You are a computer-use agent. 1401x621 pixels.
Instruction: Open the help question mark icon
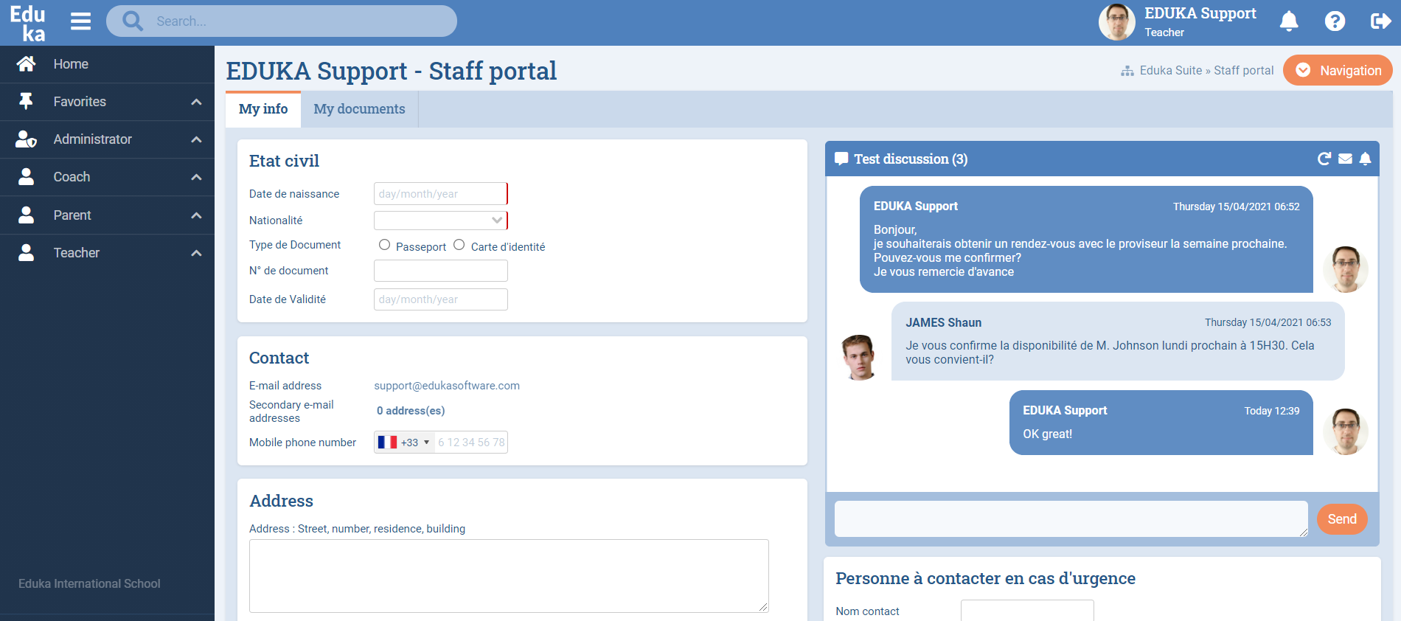click(1335, 21)
